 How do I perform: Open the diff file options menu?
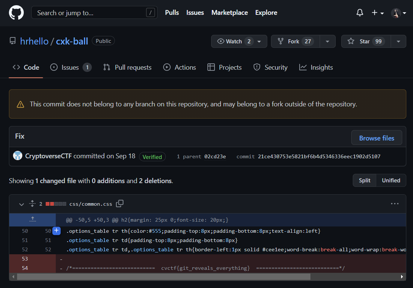tap(394, 203)
